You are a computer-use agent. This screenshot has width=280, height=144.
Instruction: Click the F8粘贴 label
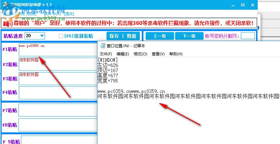[10, 125]
